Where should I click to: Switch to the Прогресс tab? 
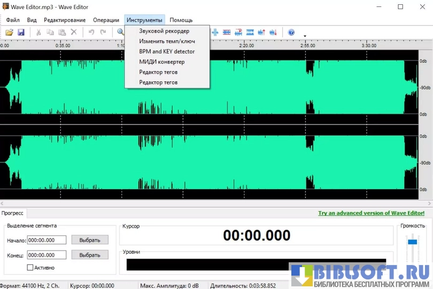tap(12, 213)
